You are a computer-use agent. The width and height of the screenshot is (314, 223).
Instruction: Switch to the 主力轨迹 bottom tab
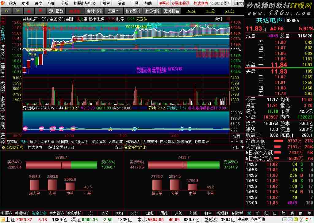tap(56, 213)
